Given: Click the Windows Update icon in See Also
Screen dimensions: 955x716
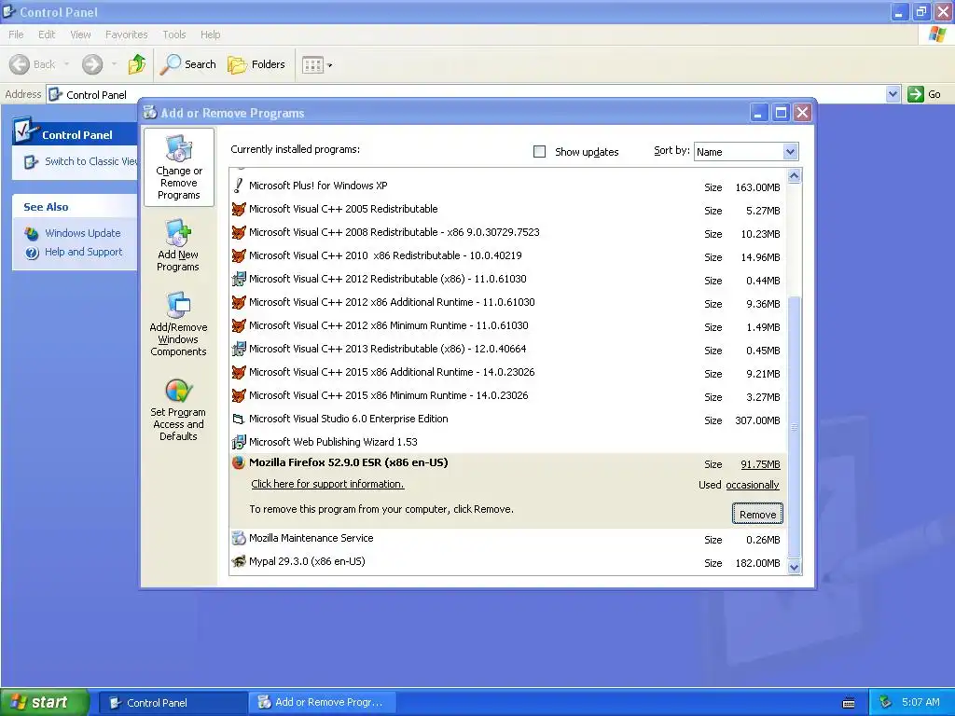Looking at the screenshot, I should click(x=32, y=233).
